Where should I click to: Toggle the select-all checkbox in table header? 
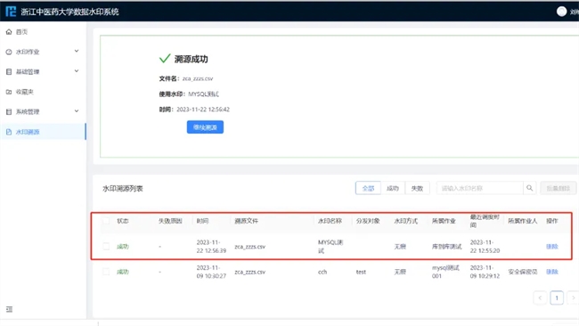106,221
